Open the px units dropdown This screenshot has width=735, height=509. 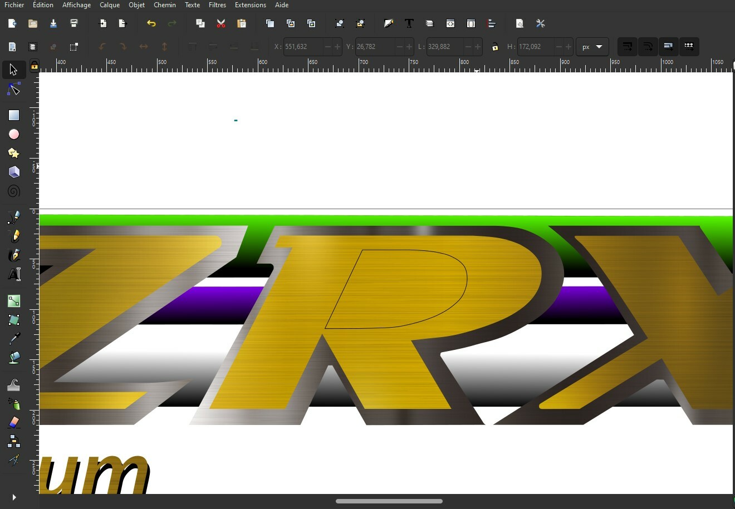(x=592, y=47)
